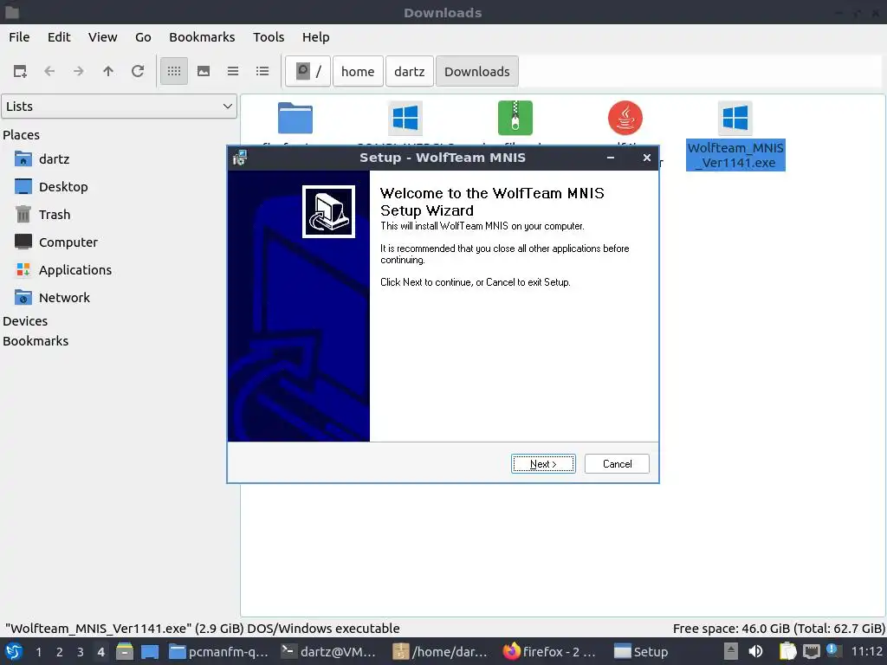Switch to pcmanfm-qt taskbar window
The width and height of the screenshot is (887, 665).
point(219,652)
